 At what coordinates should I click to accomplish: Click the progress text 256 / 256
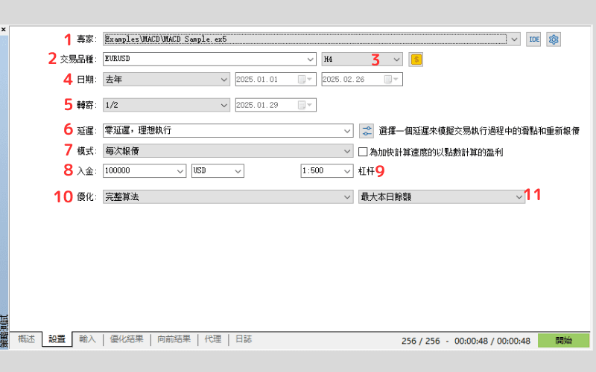tap(421, 341)
